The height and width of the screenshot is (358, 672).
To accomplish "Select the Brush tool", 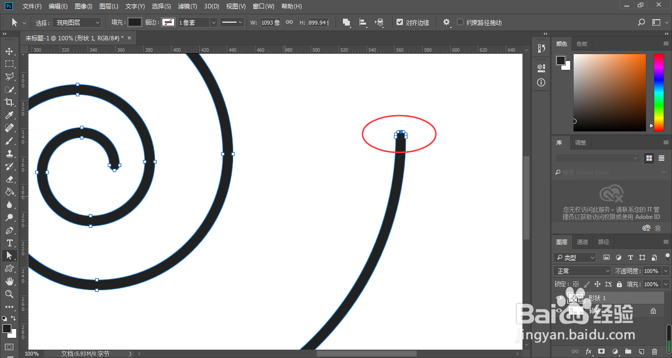I will tap(9, 141).
